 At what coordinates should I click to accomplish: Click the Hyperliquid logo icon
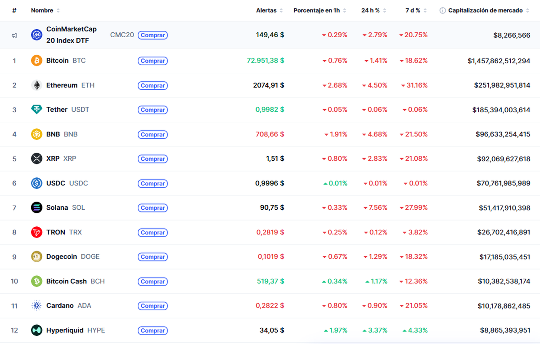[36, 331]
